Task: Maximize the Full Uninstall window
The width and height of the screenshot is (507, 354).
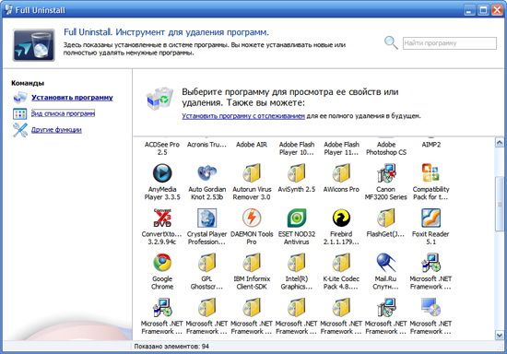Action: pyautogui.click(x=483, y=10)
